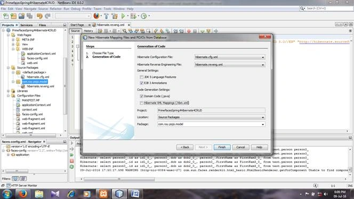Click the Build Project hammer icon
The width and height of the screenshot is (354, 199).
click(106, 16)
